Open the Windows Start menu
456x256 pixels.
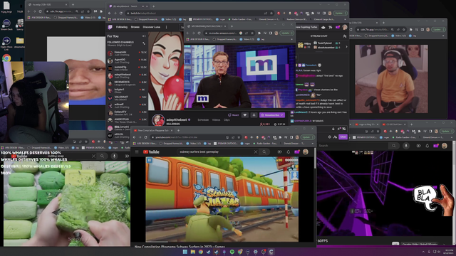(x=185, y=252)
